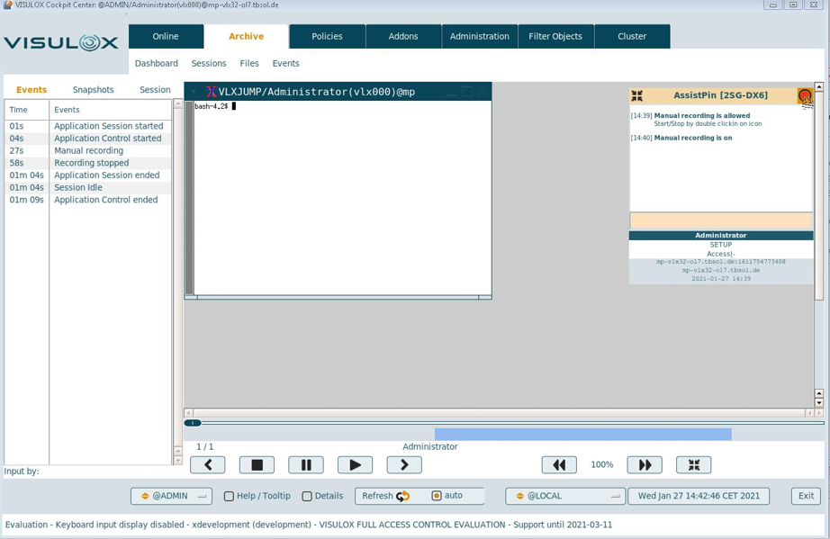Open the Policies tab

[327, 36]
